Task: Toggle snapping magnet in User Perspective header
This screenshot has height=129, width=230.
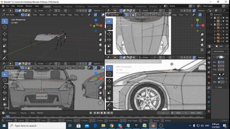Action: (x=56, y=10)
